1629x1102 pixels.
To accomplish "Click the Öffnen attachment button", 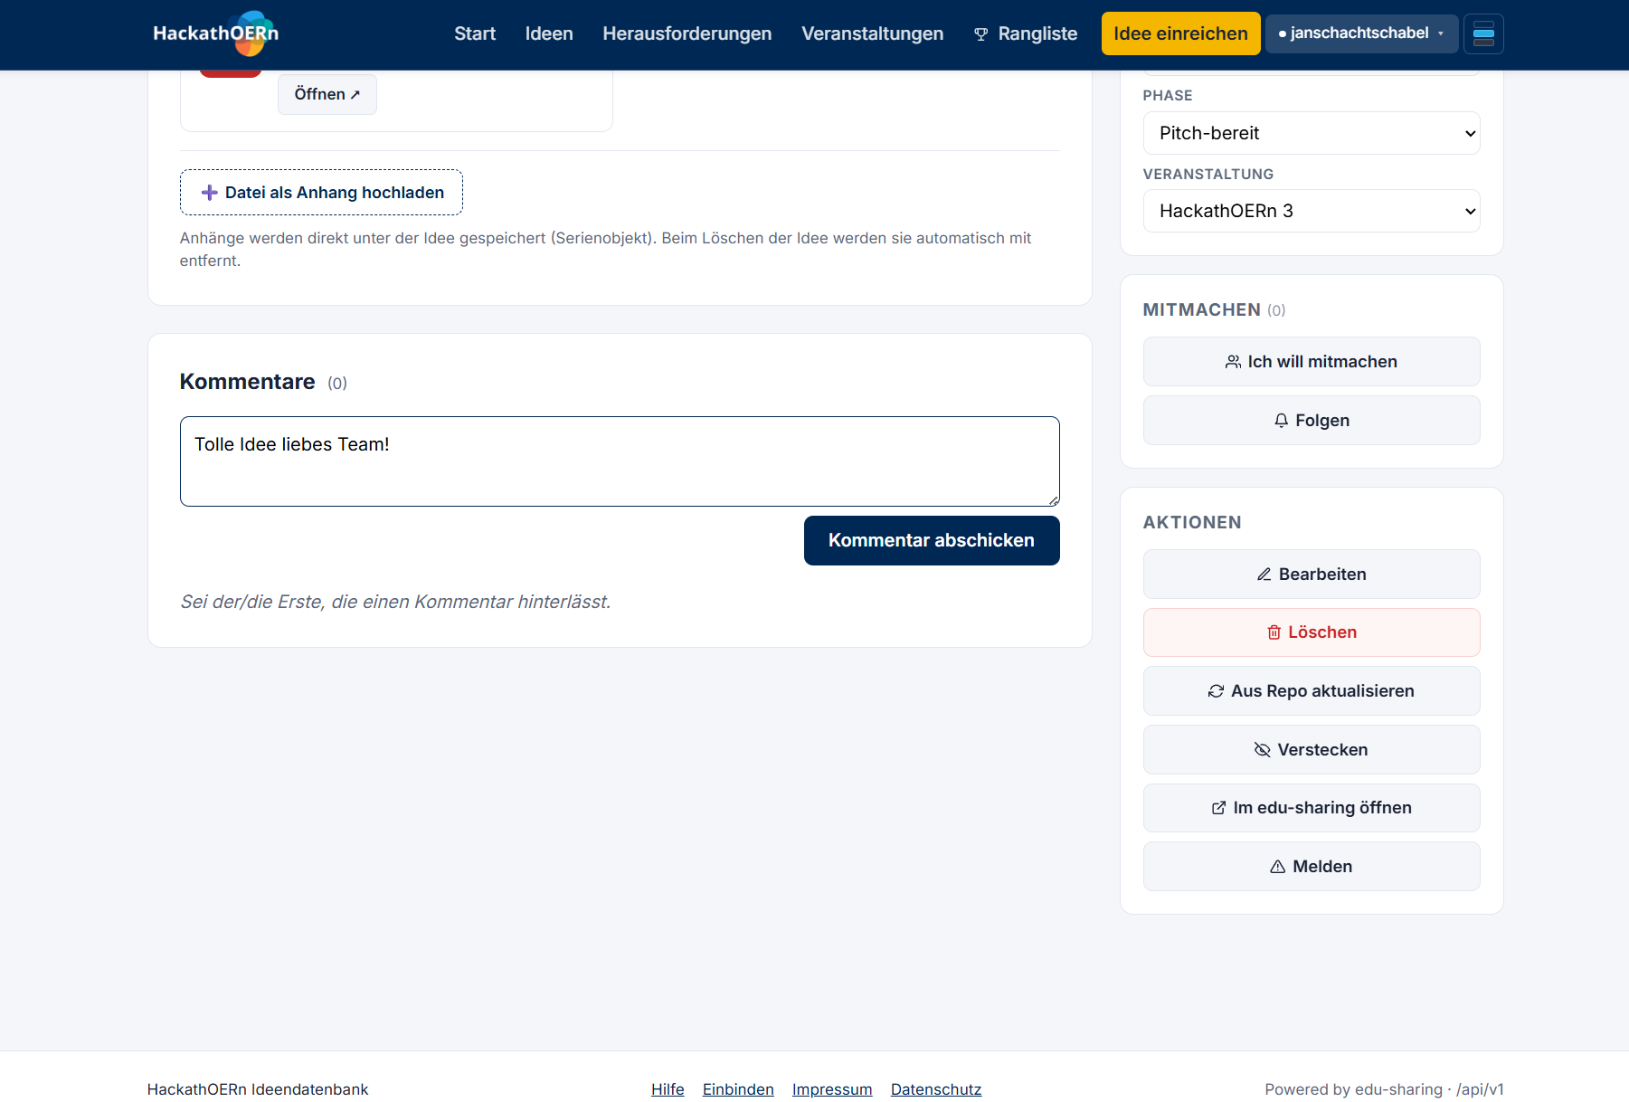I will tap(327, 94).
